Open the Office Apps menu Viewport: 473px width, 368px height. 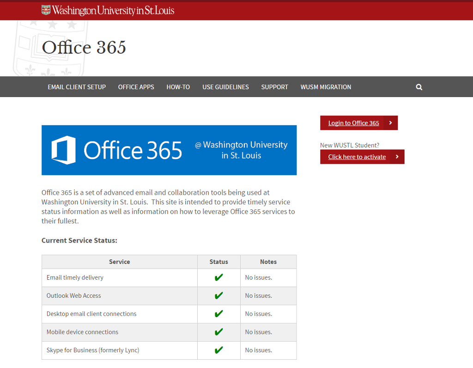tap(136, 87)
